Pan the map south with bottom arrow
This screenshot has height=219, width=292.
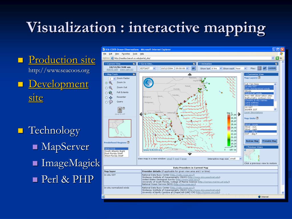[190, 154]
